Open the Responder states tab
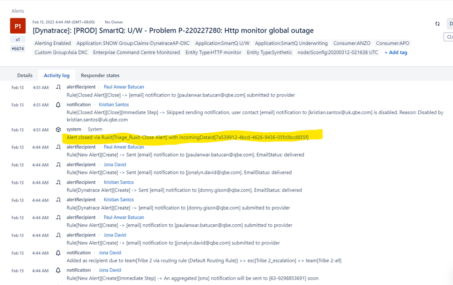Image resolution: width=453 pixels, height=285 pixels. pyautogui.click(x=99, y=75)
